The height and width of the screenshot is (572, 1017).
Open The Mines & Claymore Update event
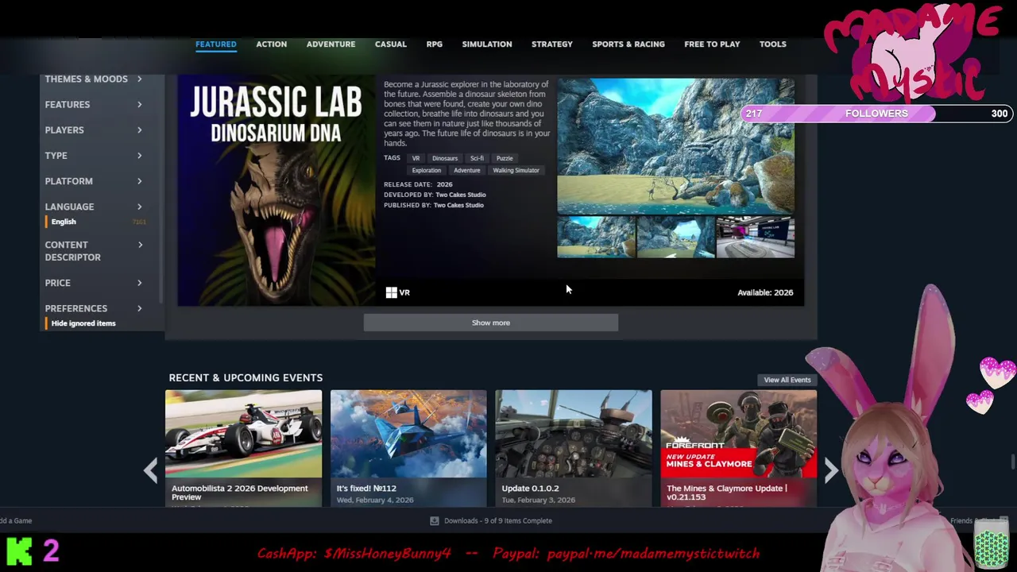click(739, 448)
